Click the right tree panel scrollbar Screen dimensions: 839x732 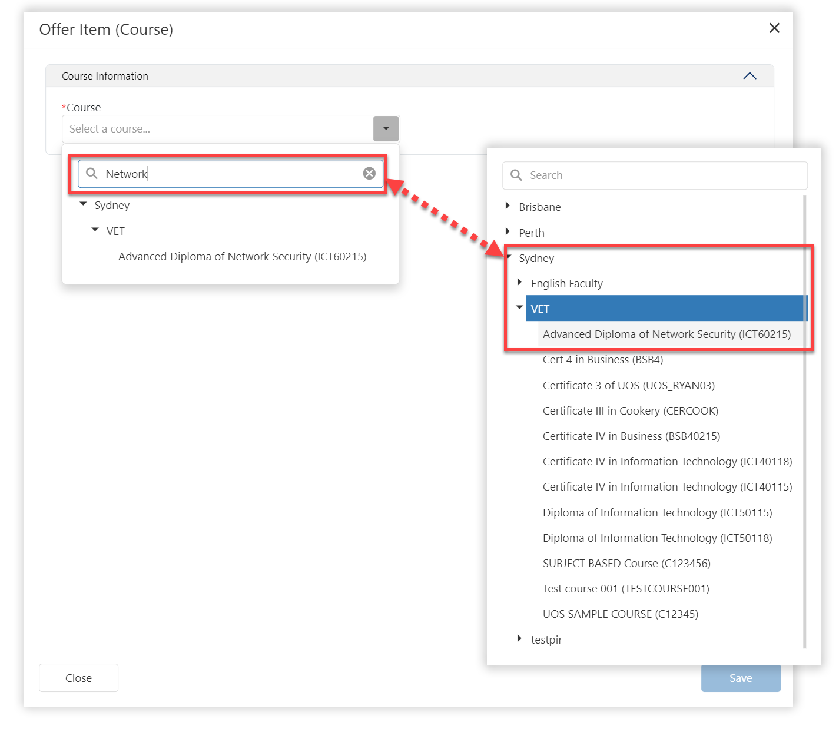pos(805,421)
